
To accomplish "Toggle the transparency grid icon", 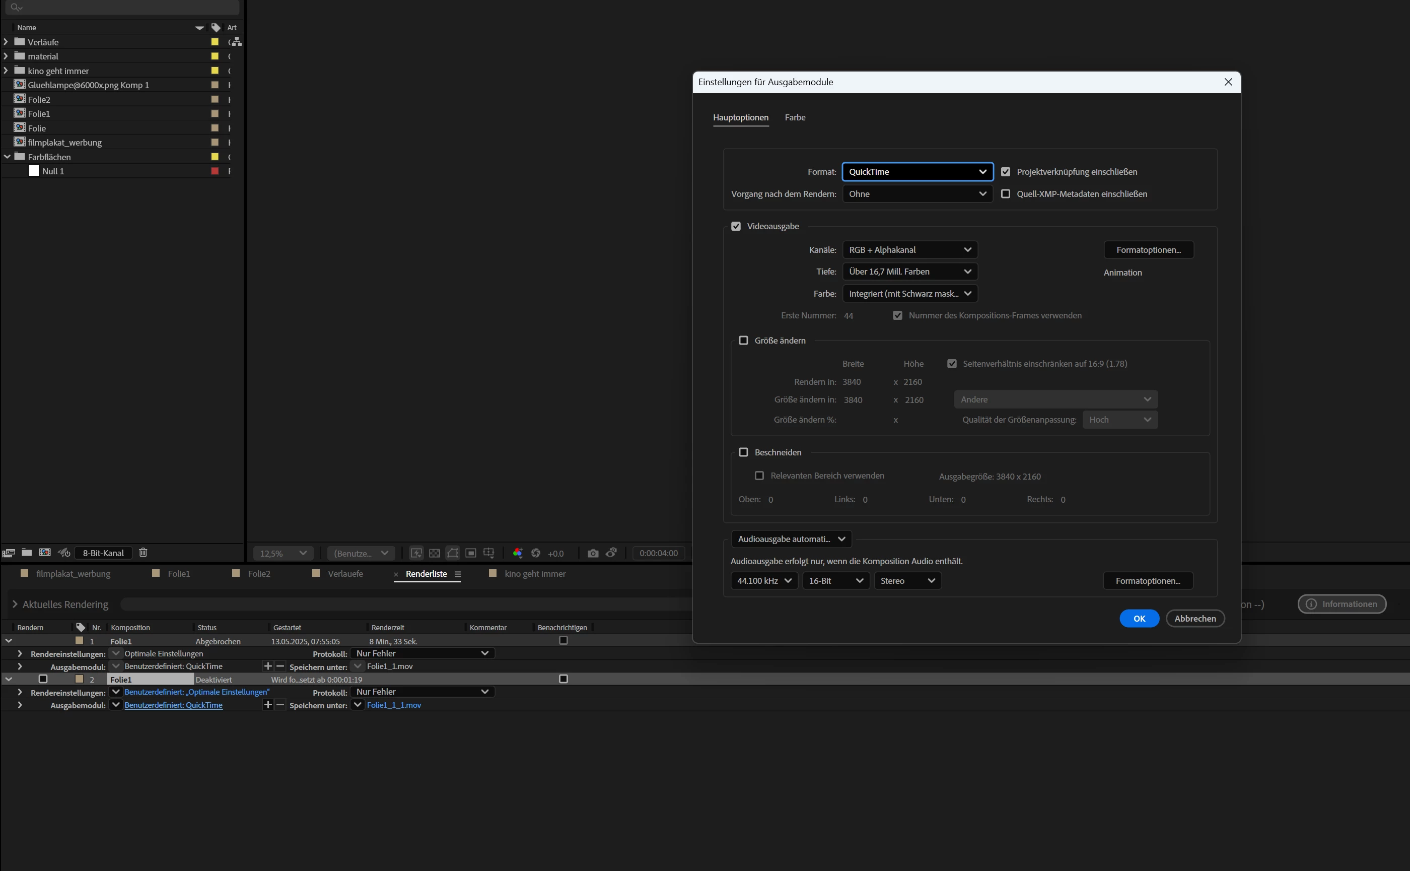I will (435, 553).
